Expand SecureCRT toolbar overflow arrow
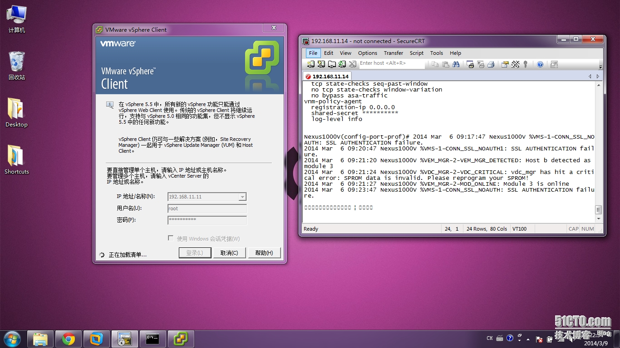 point(600,65)
